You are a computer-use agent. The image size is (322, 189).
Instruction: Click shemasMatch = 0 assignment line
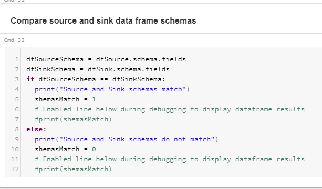pyautogui.click(x=65, y=149)
